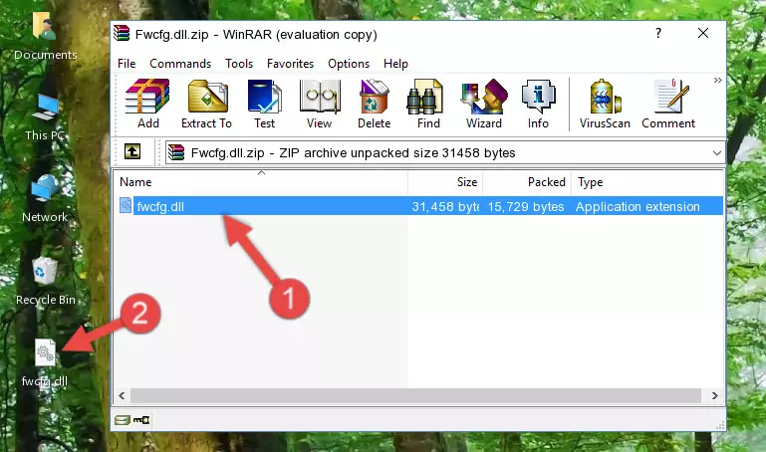Open the File menu
The width and height of the screenshot is (766, 452).
[x=127, y=64]
